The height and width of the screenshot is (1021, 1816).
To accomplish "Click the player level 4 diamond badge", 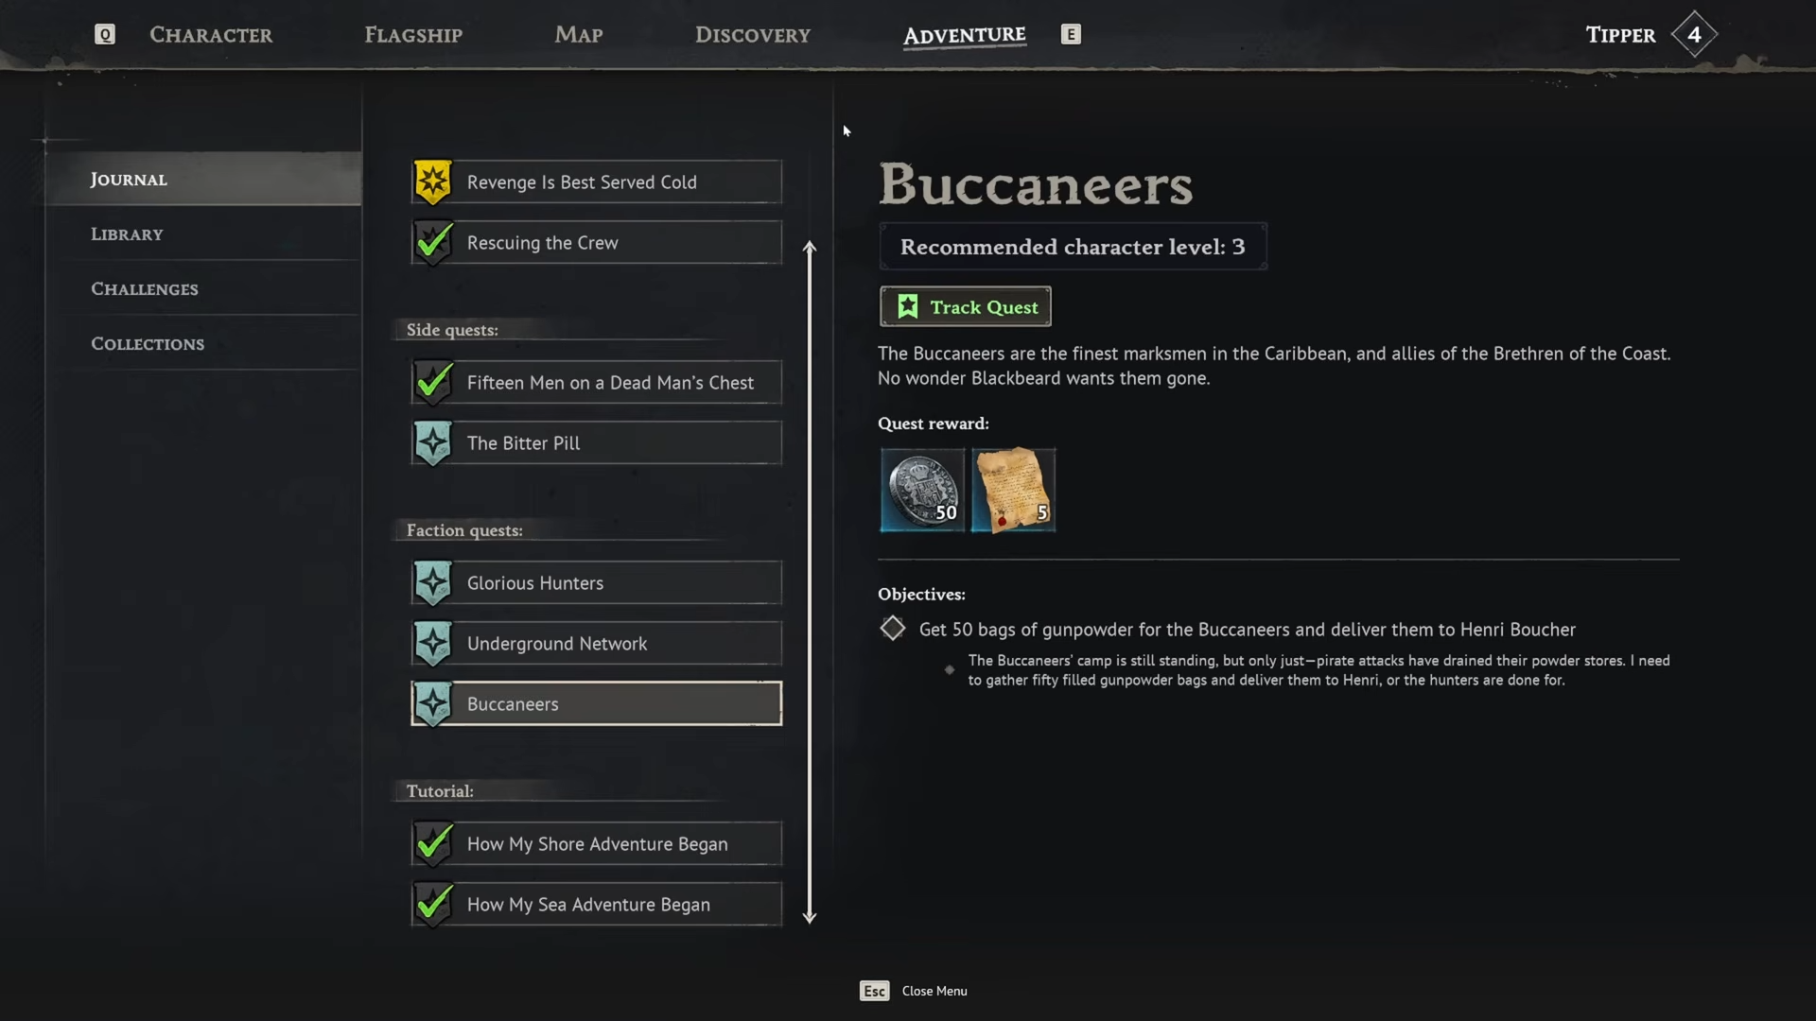I will click(1694, 35).
